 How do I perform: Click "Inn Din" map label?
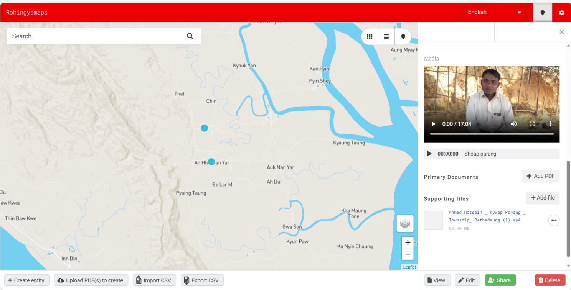(x=69, y=259)
